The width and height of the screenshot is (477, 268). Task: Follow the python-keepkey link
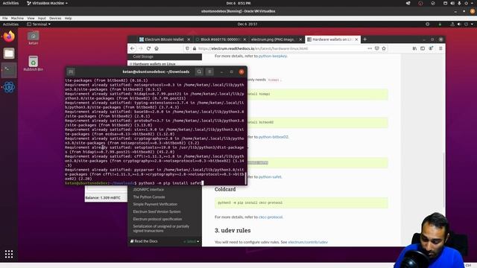[x=273, y=56]
